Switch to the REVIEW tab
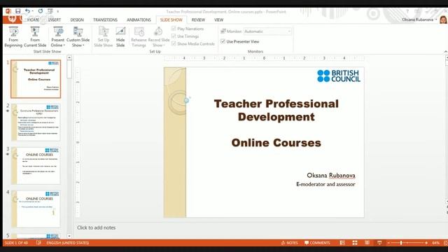This screenshot has height=252, width=448. pos(198,20)
